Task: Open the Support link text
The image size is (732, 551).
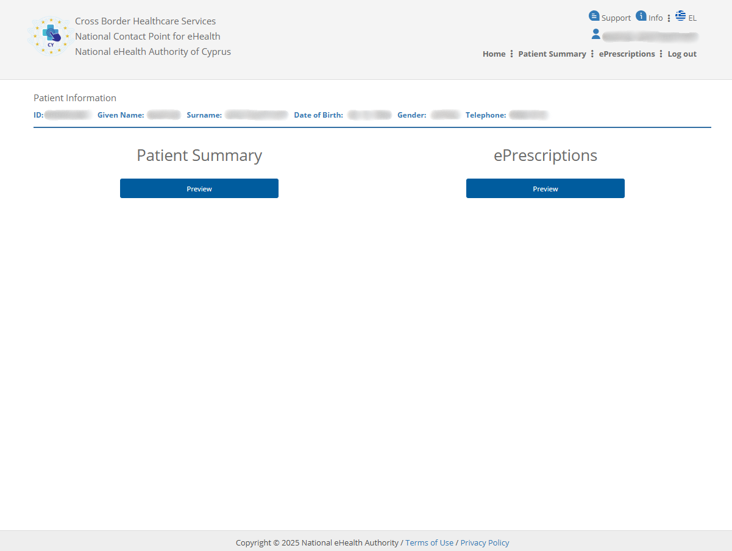Action: (616, 18)
